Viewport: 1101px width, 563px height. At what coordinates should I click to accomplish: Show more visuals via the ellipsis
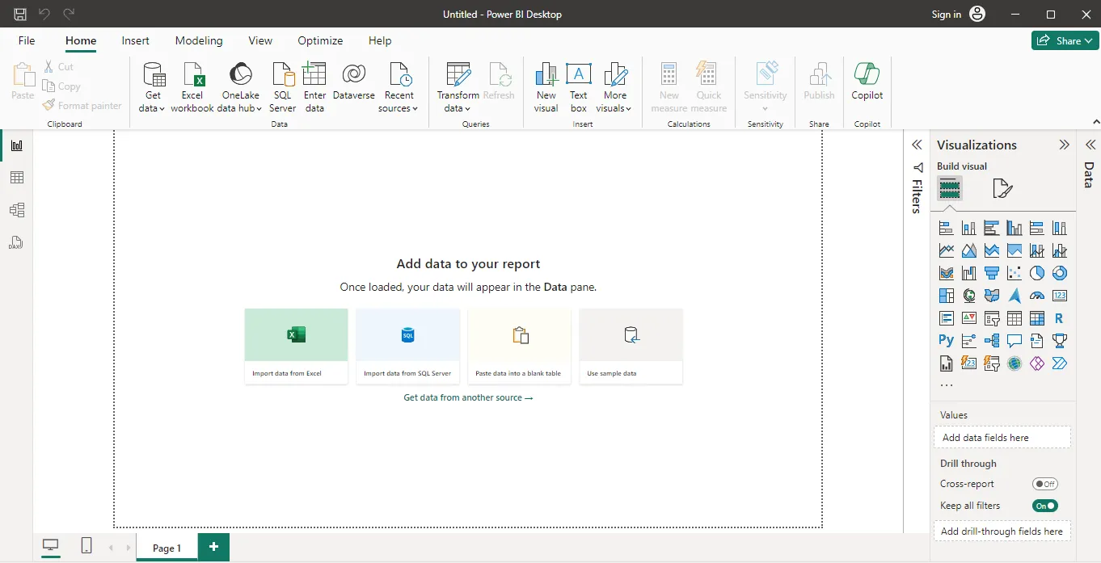tap(946, 385)
